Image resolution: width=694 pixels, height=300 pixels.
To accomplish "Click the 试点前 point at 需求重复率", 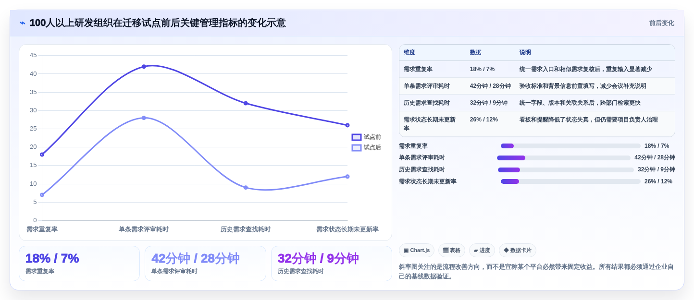I will click(42, 155).
